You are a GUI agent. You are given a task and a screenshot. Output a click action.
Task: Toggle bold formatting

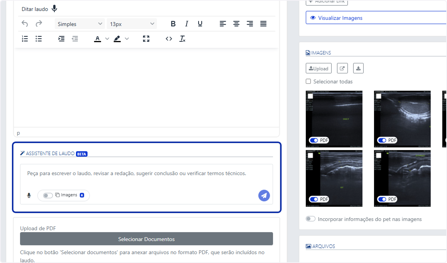click(173, 24)
